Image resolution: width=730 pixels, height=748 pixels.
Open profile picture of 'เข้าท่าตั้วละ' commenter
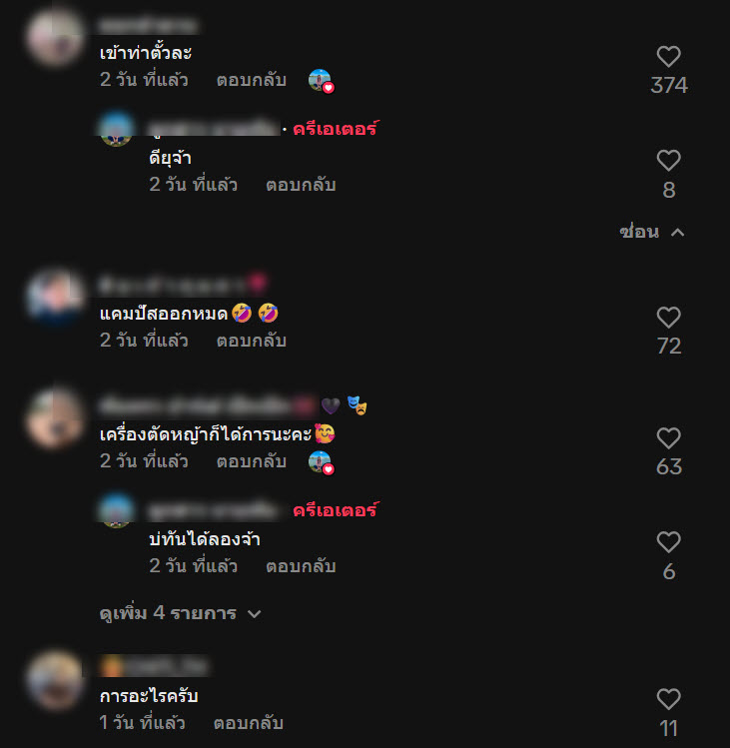pos(55,36)
